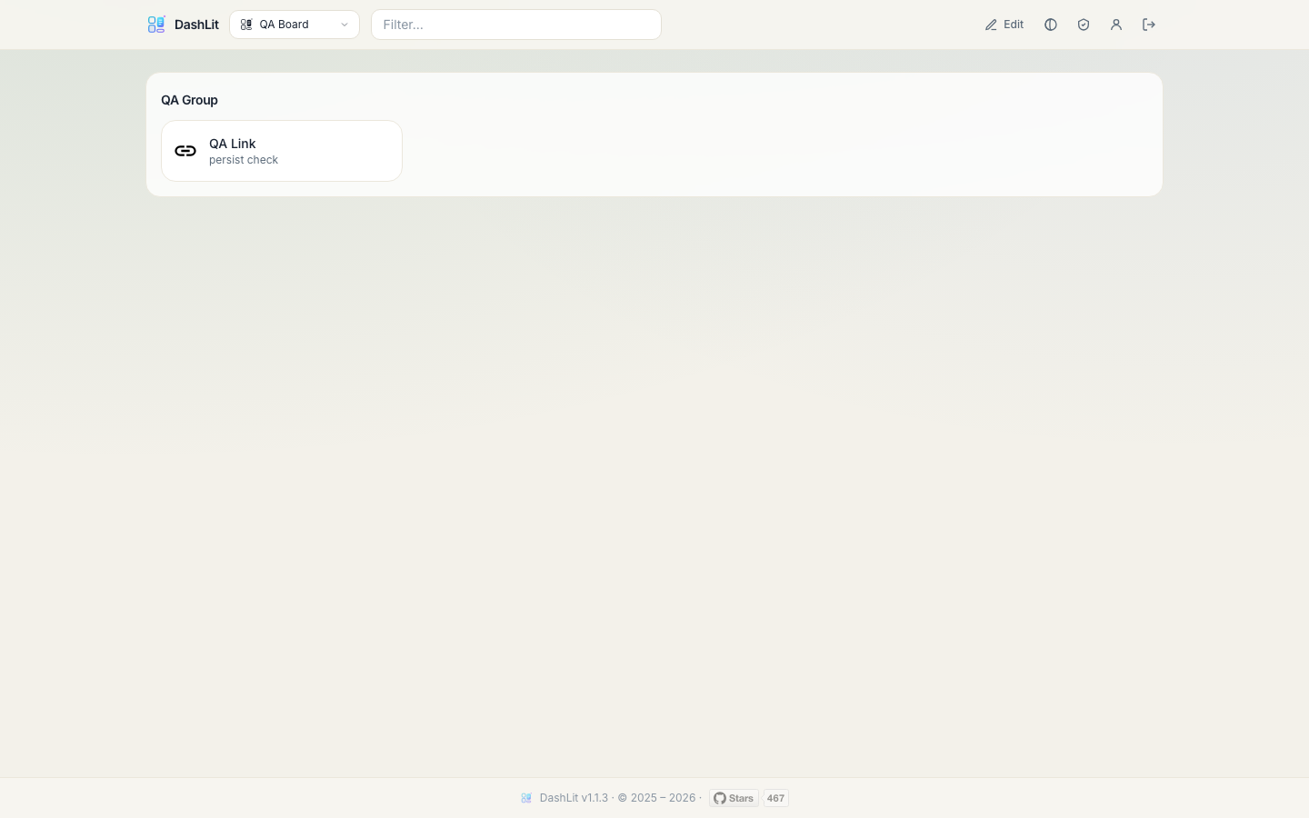Click the DashLit brand name in header

[x=196, y=25]
